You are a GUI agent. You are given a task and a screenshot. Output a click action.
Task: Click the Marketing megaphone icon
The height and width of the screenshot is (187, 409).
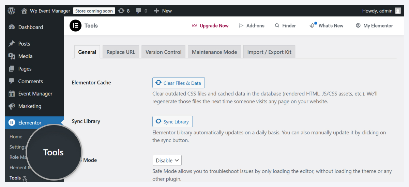(12, 106)
